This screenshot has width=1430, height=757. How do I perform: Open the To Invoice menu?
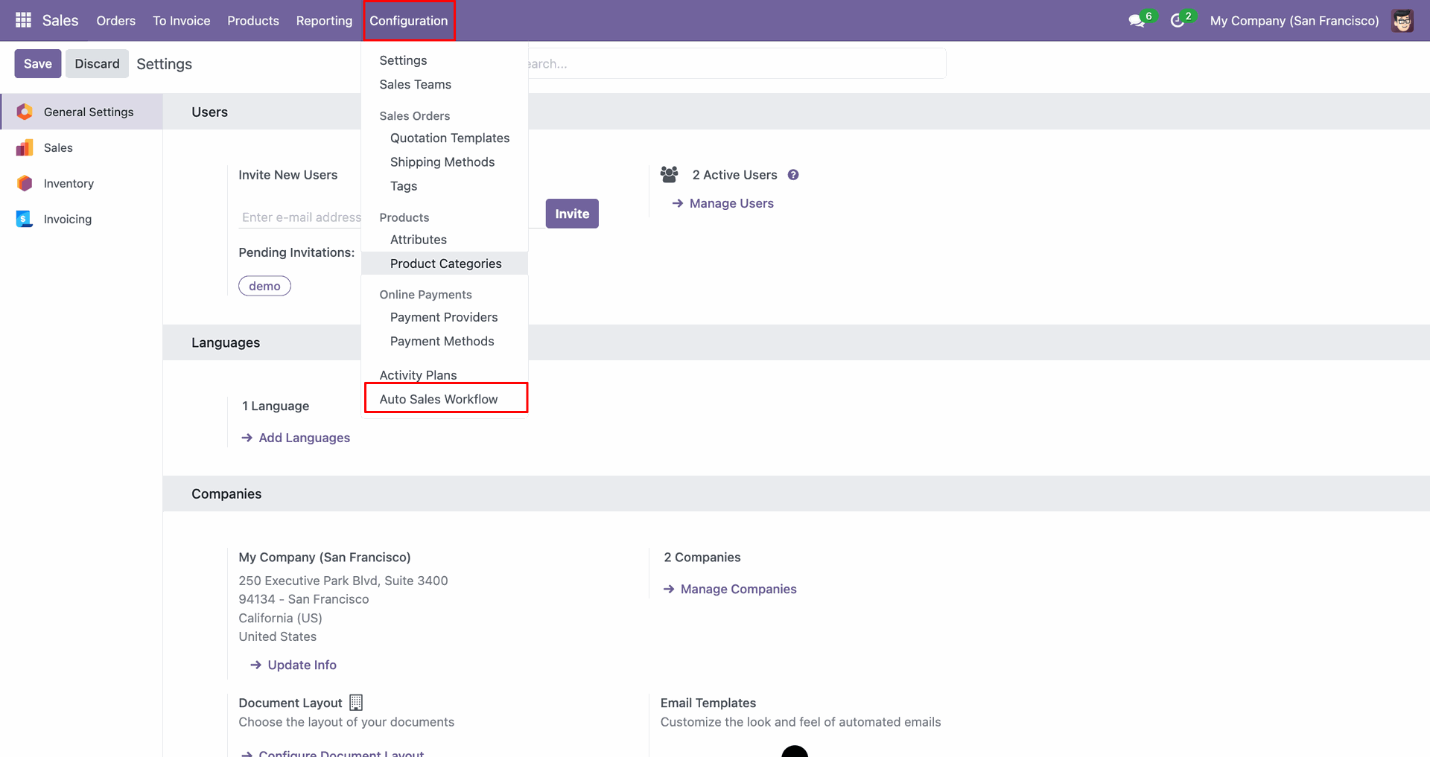[182, 21]
